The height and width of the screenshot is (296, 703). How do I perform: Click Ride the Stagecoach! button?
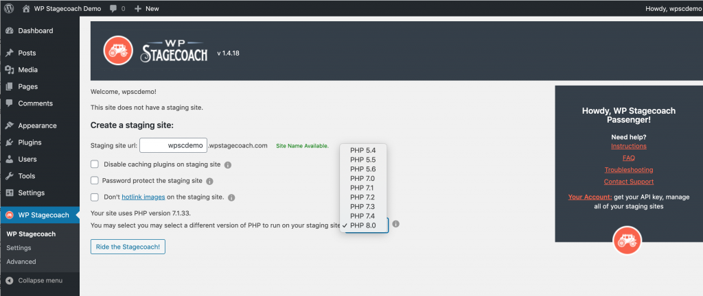click(128, 247)
